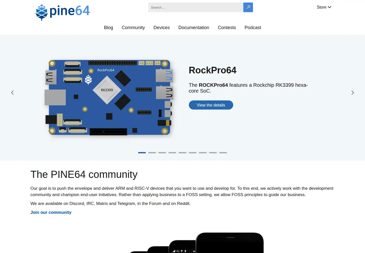Click The PINE64 community heading

coord(84,174)
